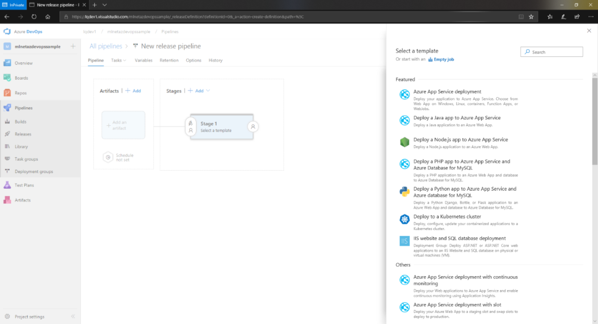This screenshot has height=324, width=598.
Task: Switch to the Variables tab
Action: pyautogui.click(x=143, y=60)
